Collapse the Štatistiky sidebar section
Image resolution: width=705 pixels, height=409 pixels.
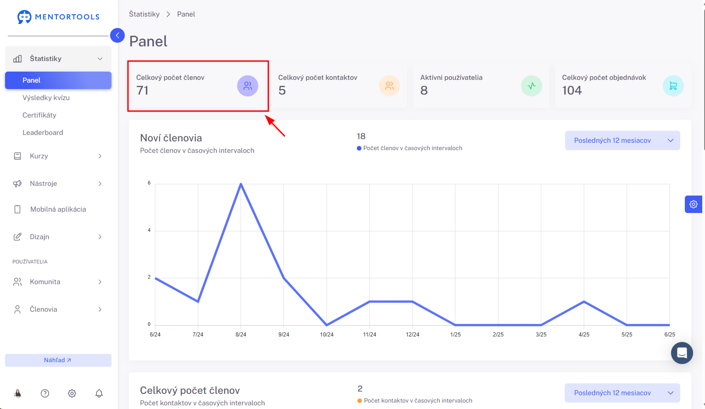tap(58, 59)
